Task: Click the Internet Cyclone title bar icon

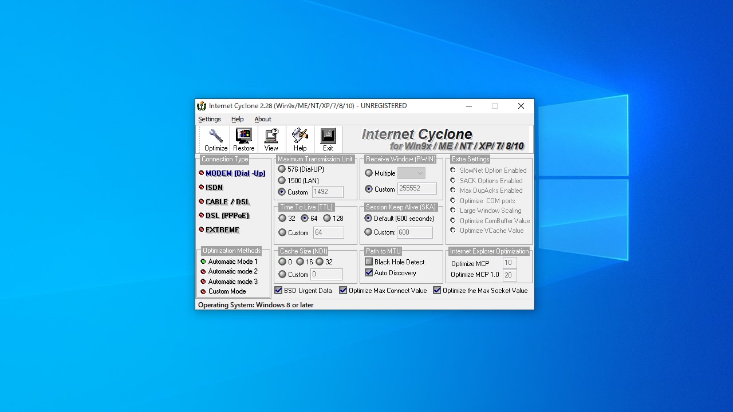Action: tap(202, 106)
